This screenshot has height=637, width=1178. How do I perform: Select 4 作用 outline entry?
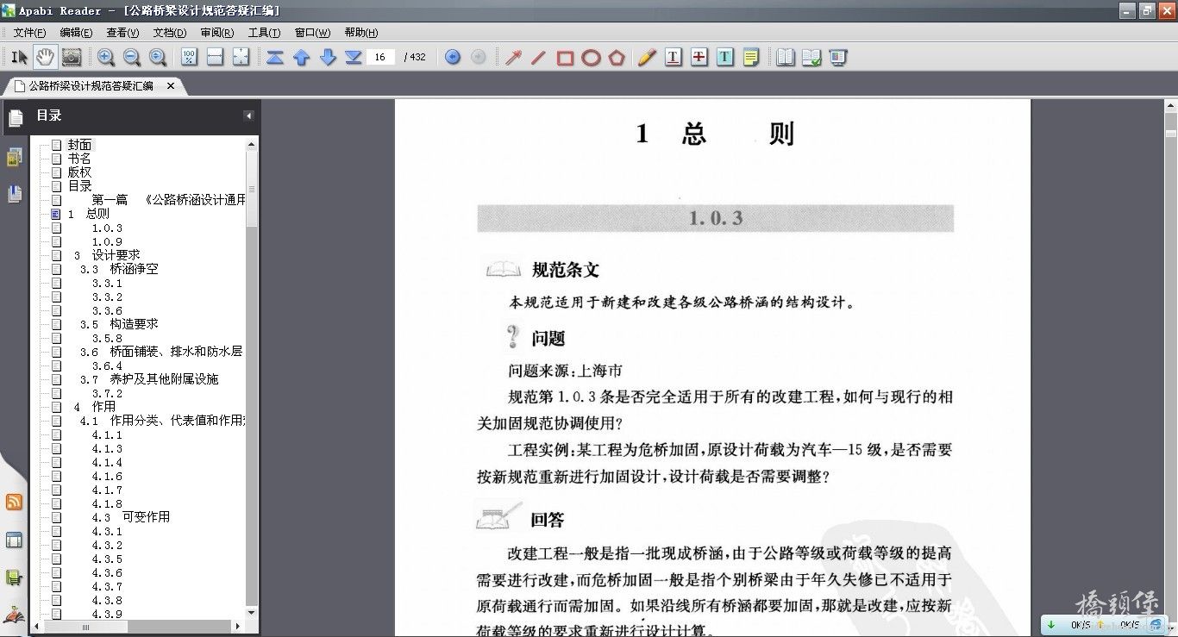(94, 407)
